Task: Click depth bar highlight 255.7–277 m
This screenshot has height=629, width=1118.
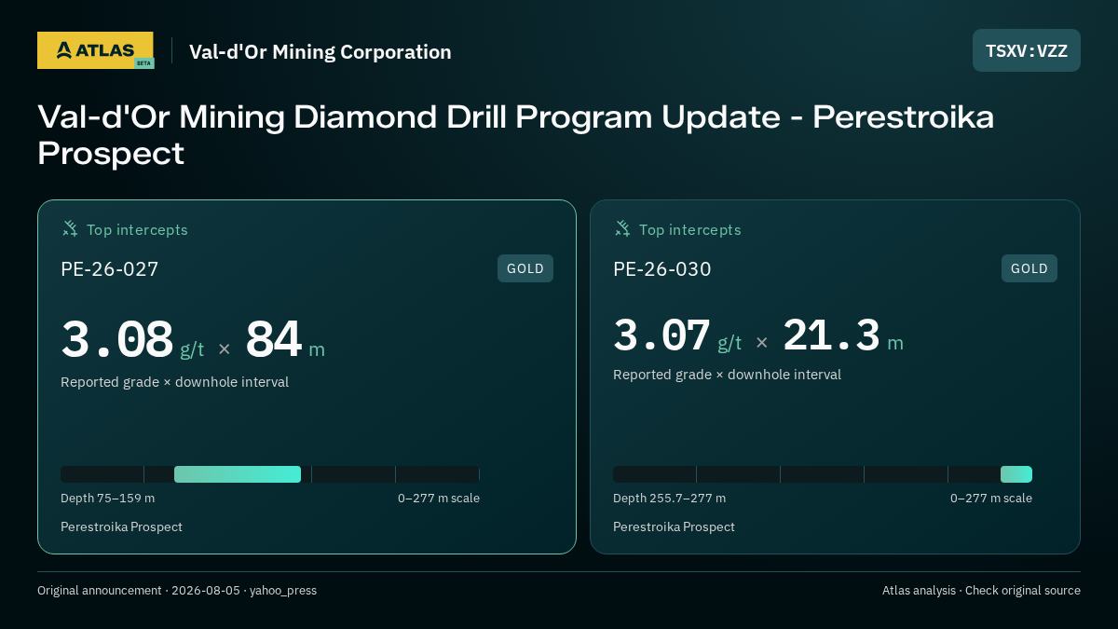Action: click(x=1016, y=474)
